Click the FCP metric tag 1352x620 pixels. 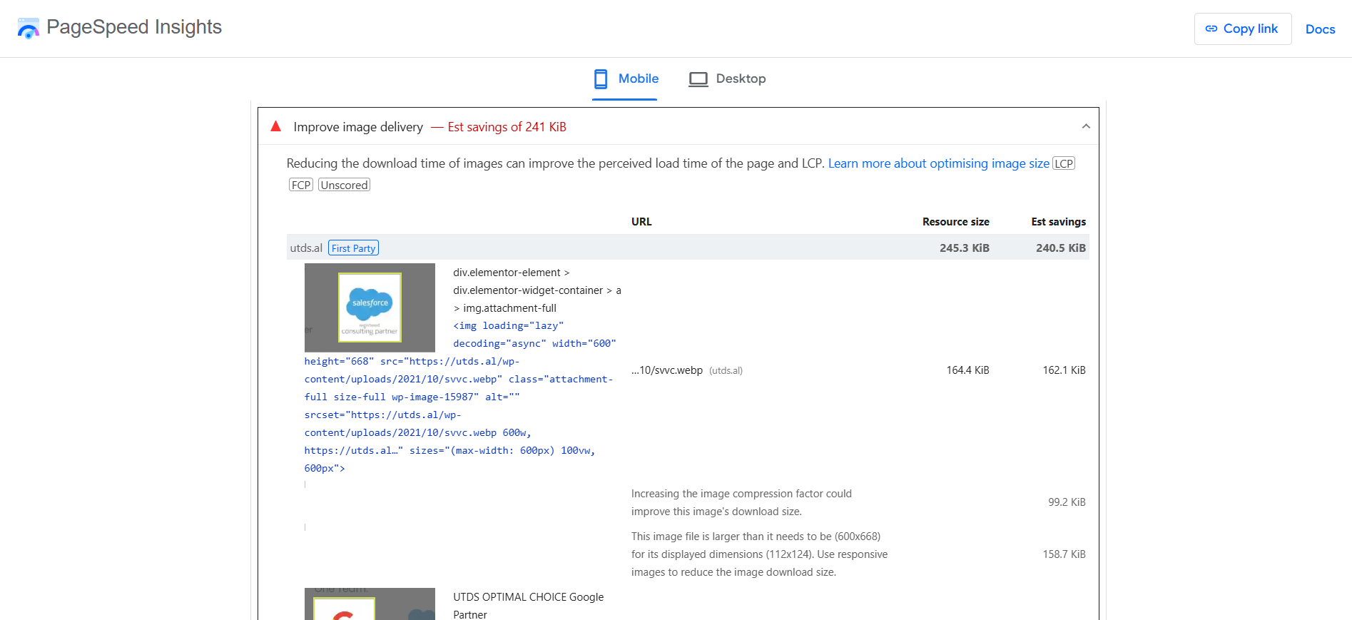tap(301, 185)
